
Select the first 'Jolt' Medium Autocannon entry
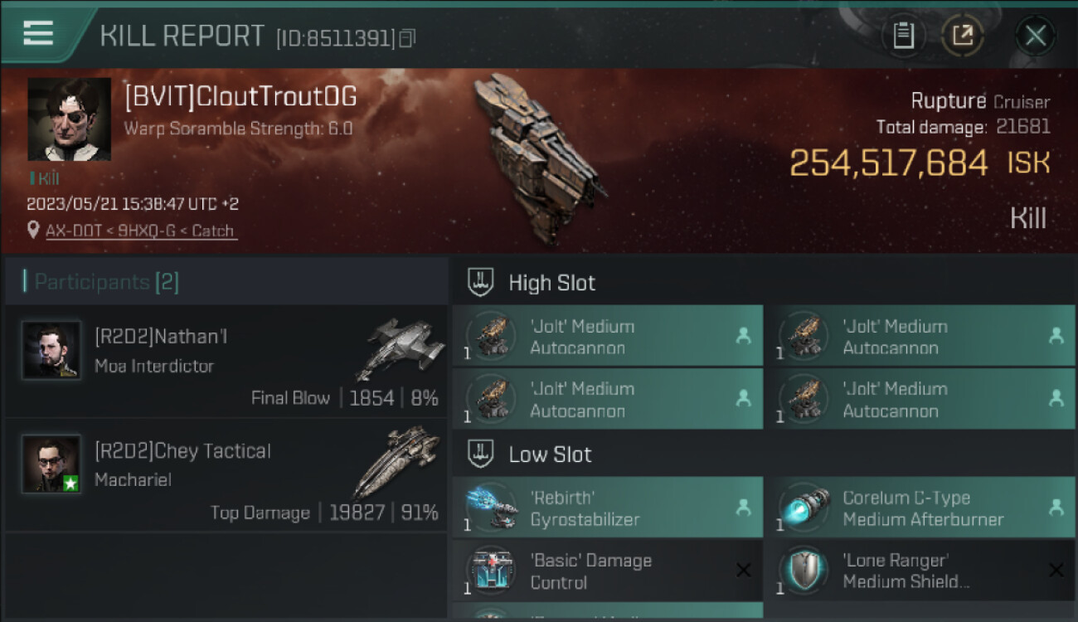[x=607, y=336]
